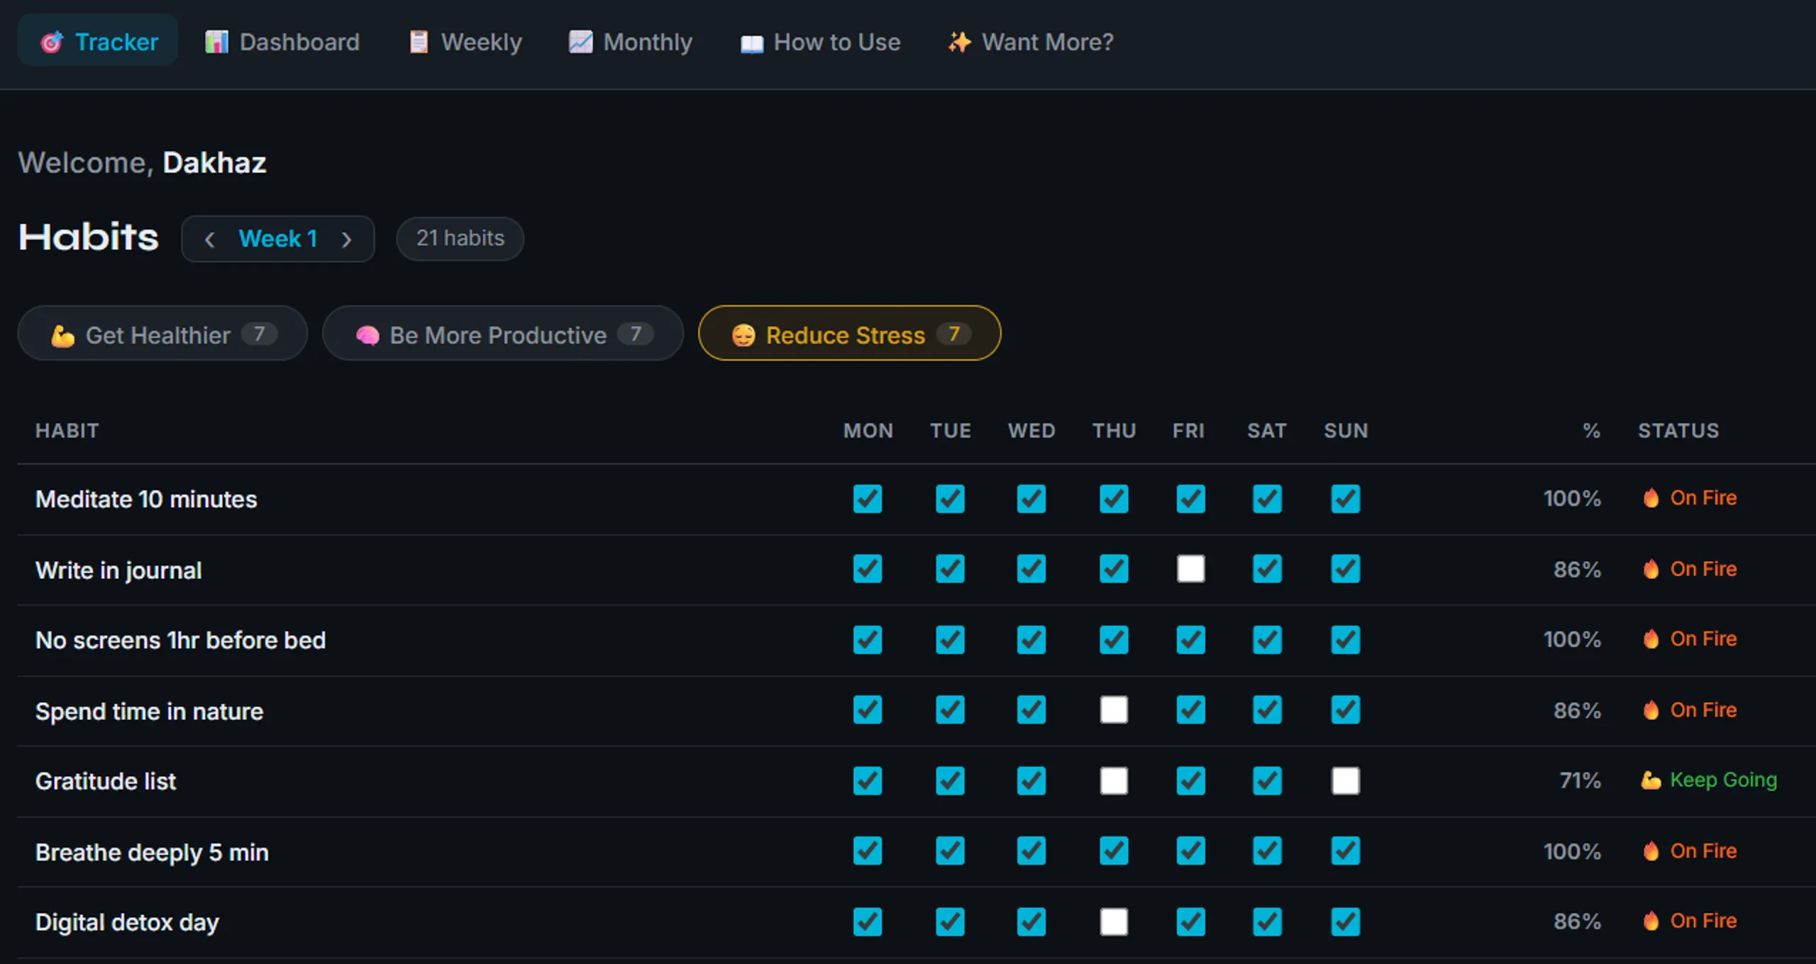Select the Reduce Stress category pill

[849, 333]
